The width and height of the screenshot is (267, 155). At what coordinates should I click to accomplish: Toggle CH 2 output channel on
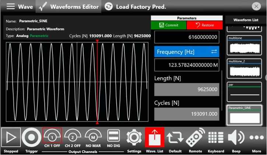73,137
